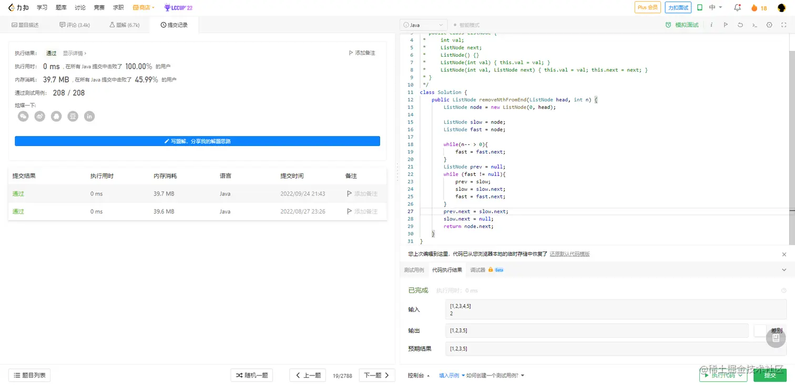Image resolution: width=795 pixels, height=386 pixels.
Task: Open the 题库 problem set menu
Action: 61,8
